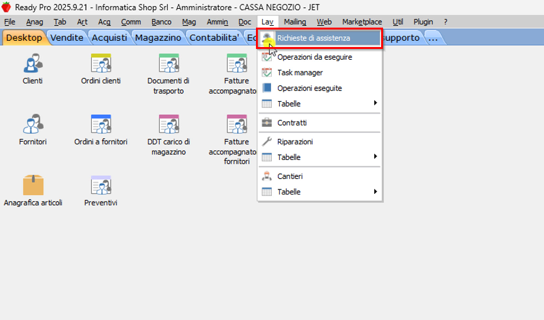Viewport: 544px width, 320px height.
Task: Open the Anagrafica articoli box icon
Action: tap(33, 186)
